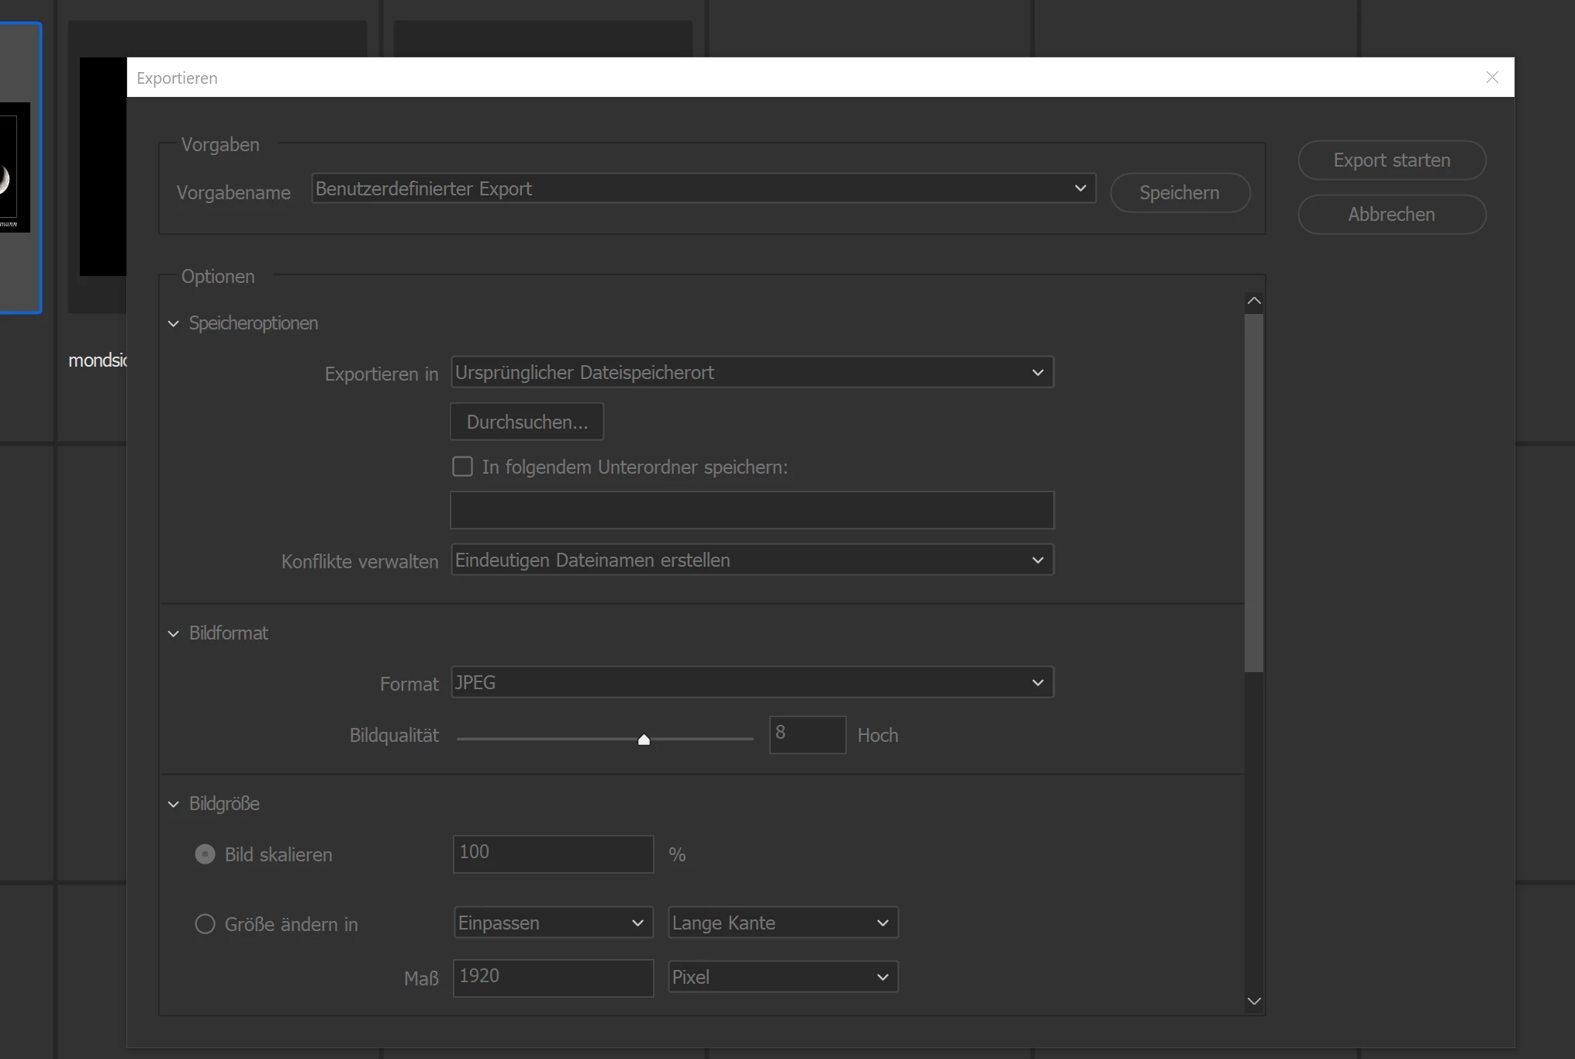The height and width of the screenshot is (1059, 1575).
Task: Open the Format JPEG dropdown
Action: tap(751, 683)
